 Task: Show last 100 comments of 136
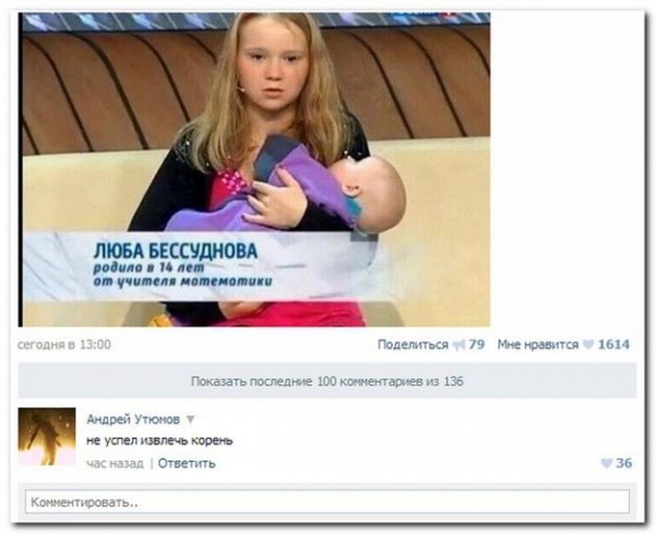click(x=327, y=381)
